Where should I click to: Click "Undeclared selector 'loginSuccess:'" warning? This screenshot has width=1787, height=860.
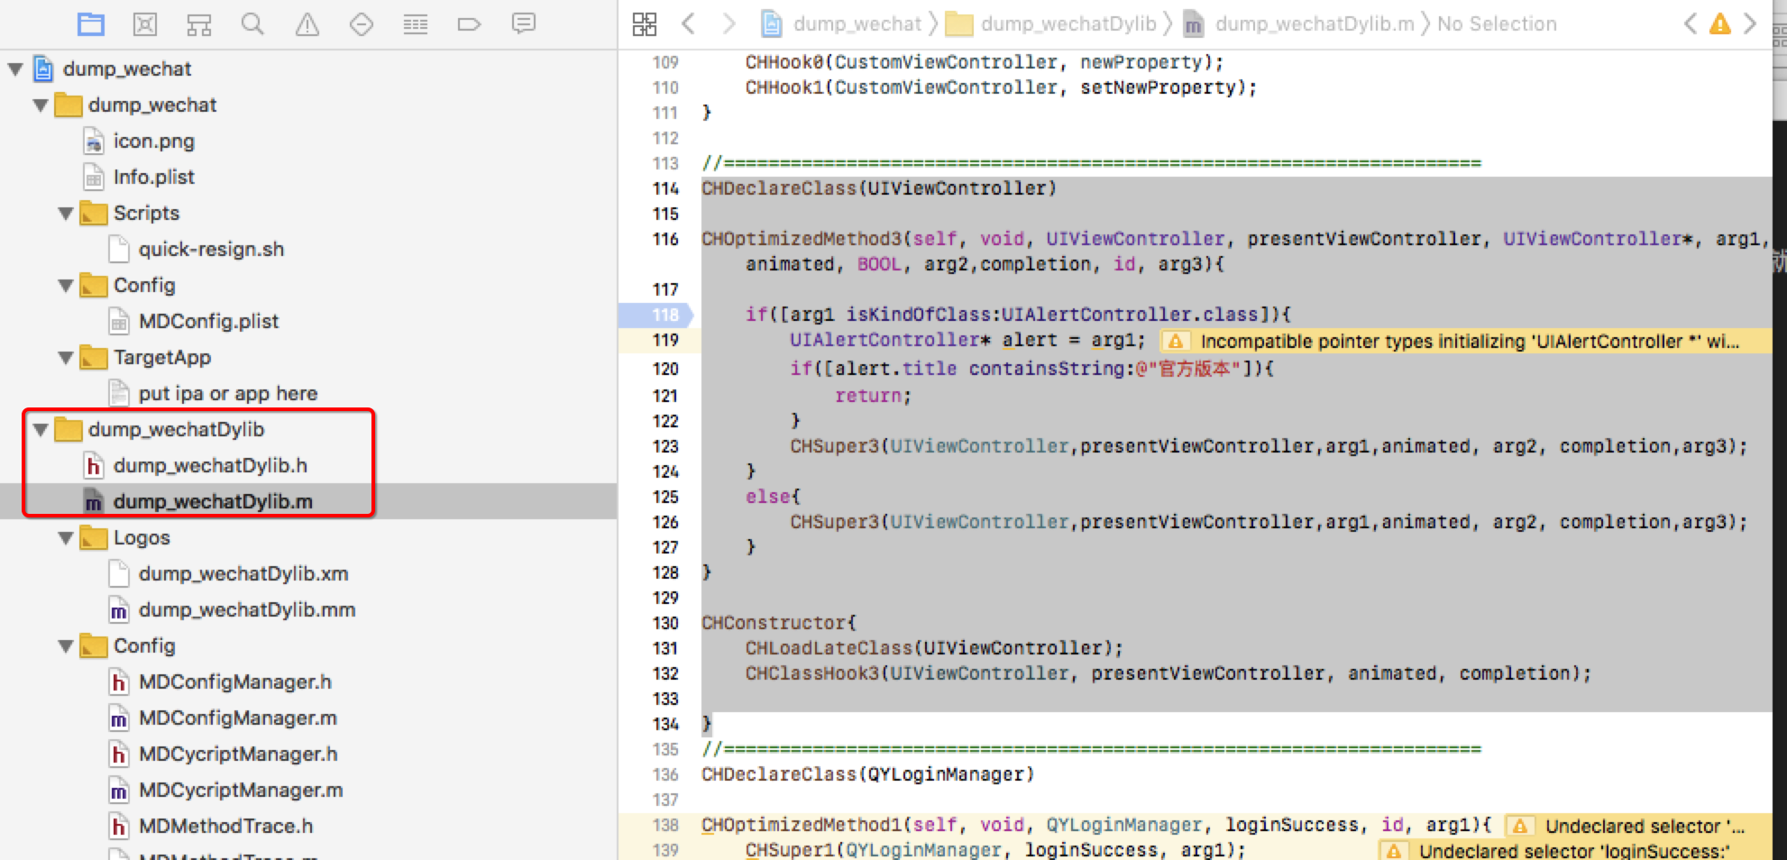coord(1575,851)
